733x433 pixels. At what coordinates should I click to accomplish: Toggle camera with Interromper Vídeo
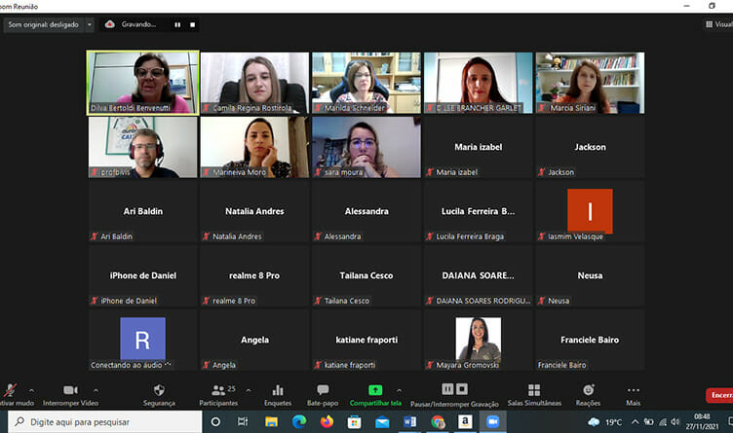click(70, 393)
